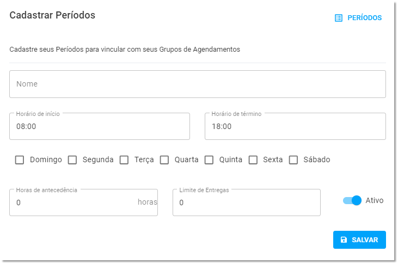Click the Horário de término field
This screenshot has height=264, width=398.
[295, 126]
